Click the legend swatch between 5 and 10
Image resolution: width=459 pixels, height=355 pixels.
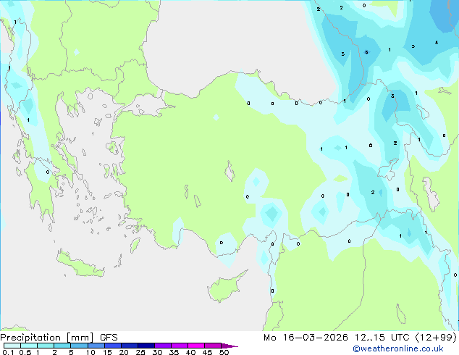[x=79, y=346]
